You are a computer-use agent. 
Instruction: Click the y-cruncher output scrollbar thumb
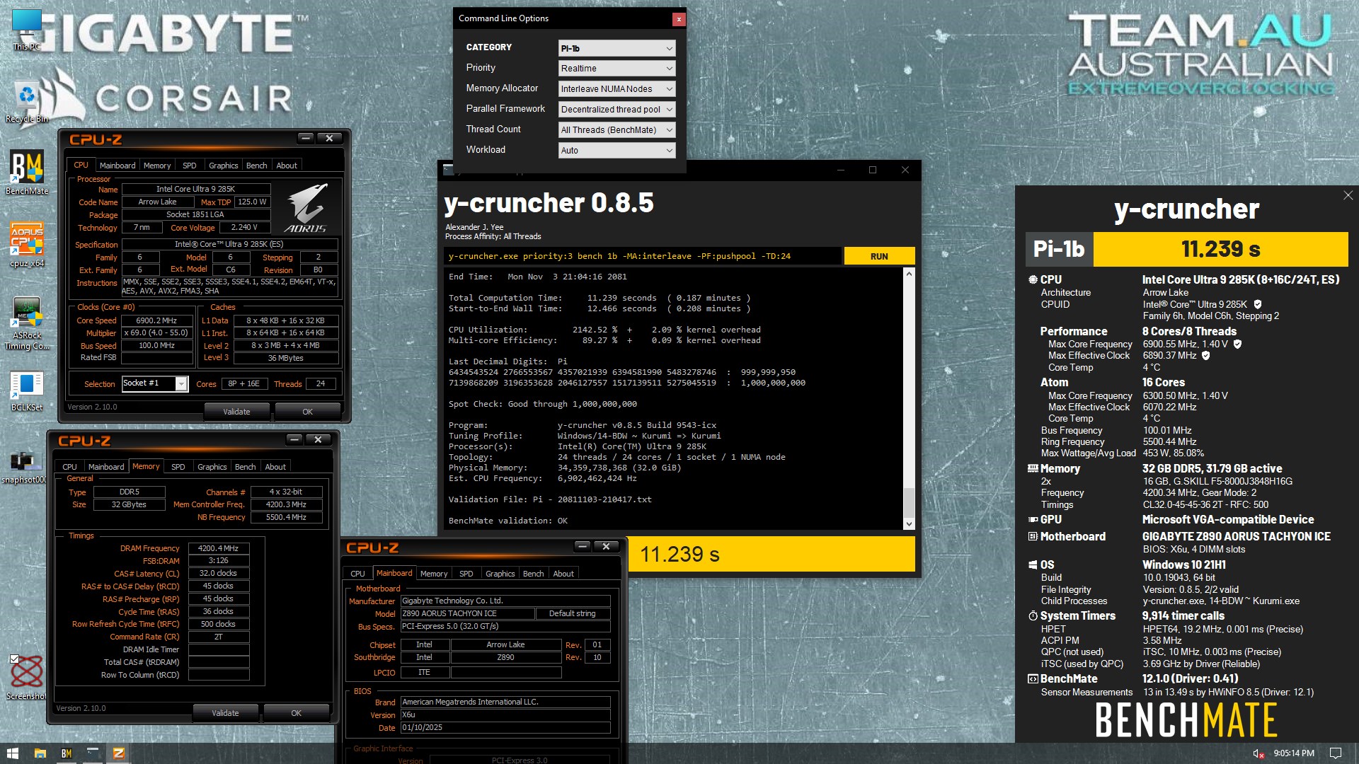(x=909, y=502)
